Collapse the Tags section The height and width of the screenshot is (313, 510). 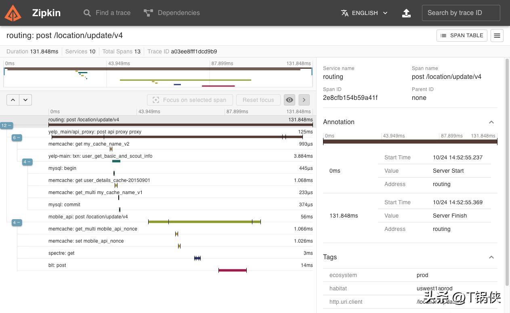click(491, 257)
